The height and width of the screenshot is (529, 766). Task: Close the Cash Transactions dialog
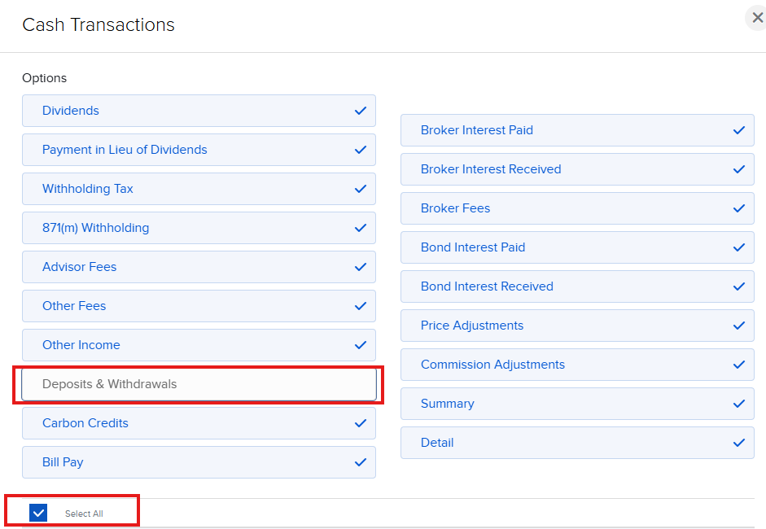tap(757, 18)
